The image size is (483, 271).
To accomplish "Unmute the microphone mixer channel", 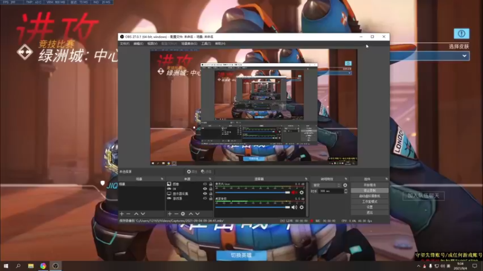I will point(294,192).
